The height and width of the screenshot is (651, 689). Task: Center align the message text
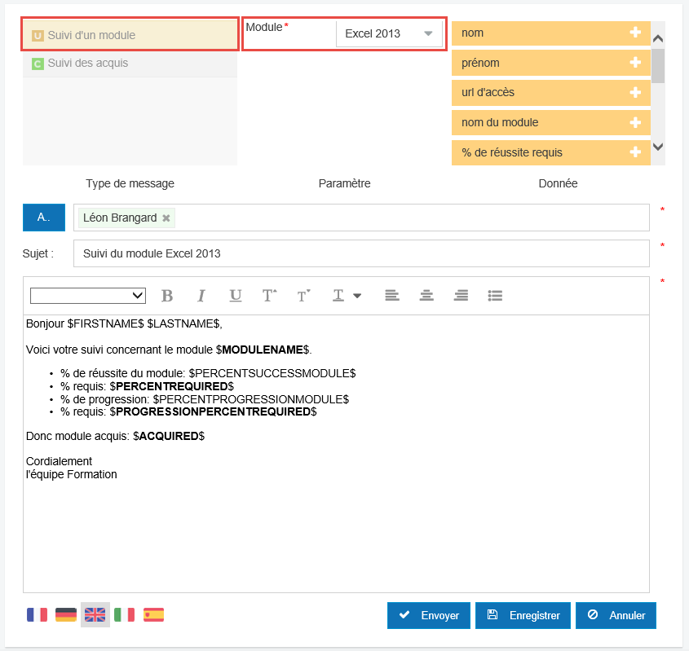426,295
